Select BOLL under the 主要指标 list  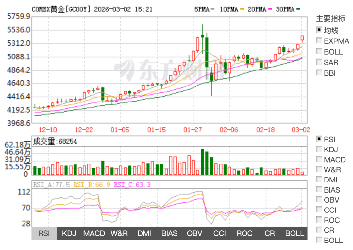319,52
